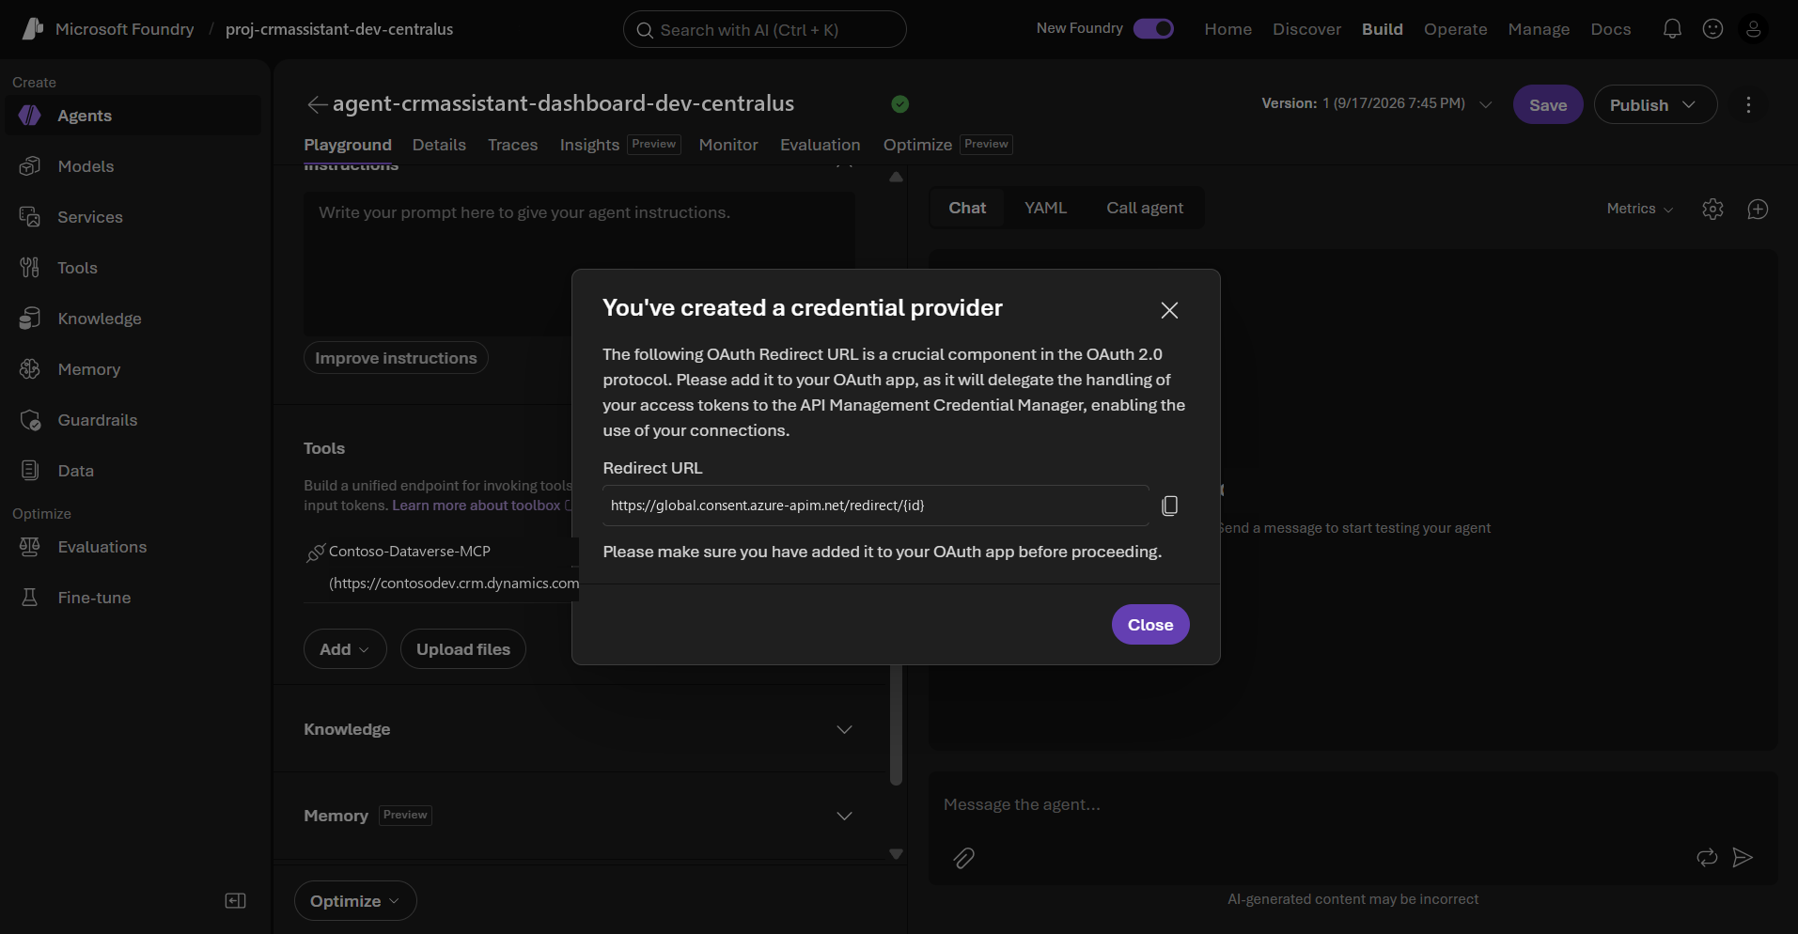Switch to the Monitor tab
Screen dimensions: 1798x934
click(x=728, y=145)
